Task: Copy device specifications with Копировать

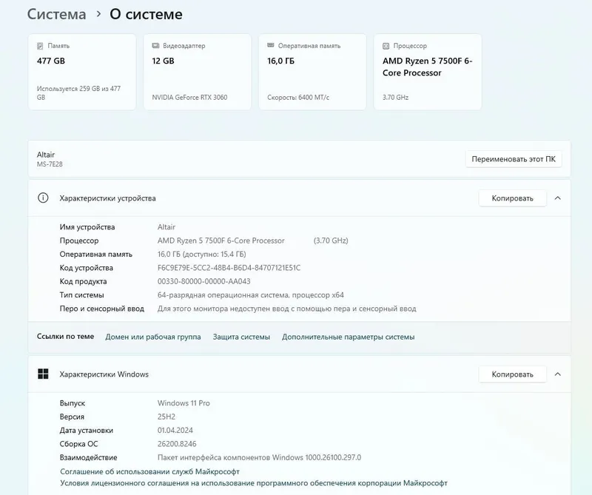Action: (x=512, y=198)
